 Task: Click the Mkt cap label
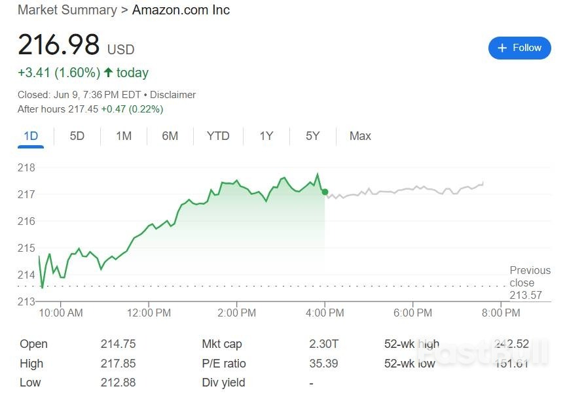[x=222, y=344]
